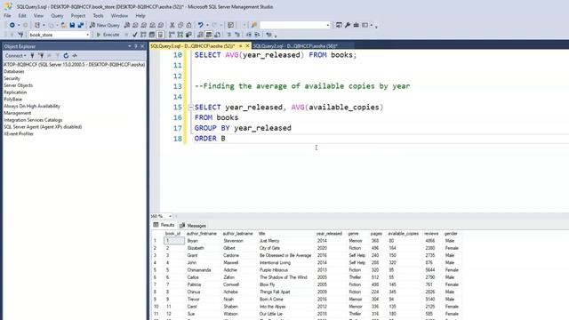Click the Object Explorer disconnect icon

point(41,55)
